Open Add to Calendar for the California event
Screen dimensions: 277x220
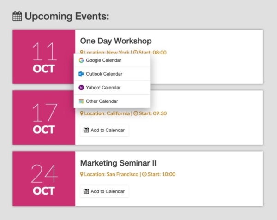(x=104, y=130)
